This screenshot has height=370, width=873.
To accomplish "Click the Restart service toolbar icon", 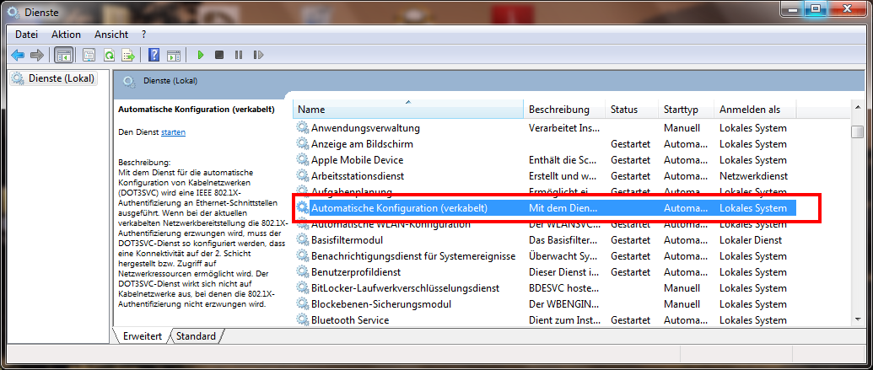I will point(258,55).
